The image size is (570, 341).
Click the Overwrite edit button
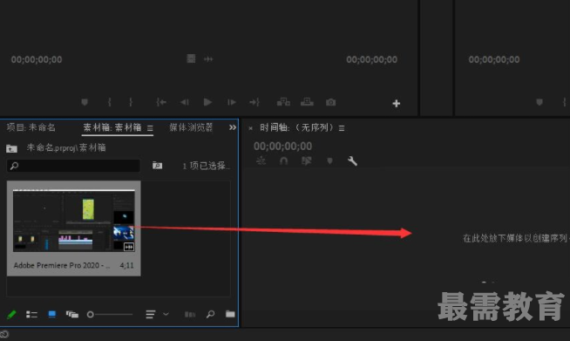click(x=307, y=102)
